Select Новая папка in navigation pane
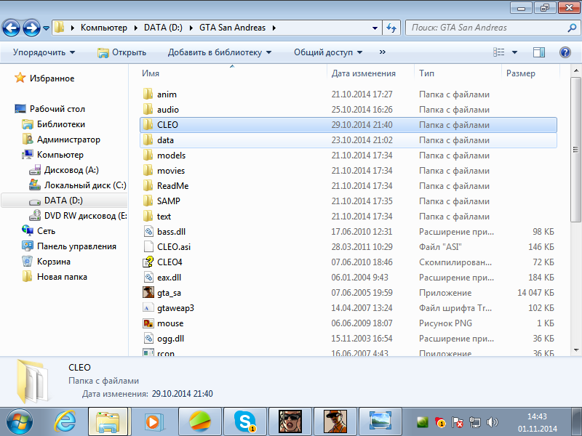Screen dimensions: 582x436 (x=55, y=277)
